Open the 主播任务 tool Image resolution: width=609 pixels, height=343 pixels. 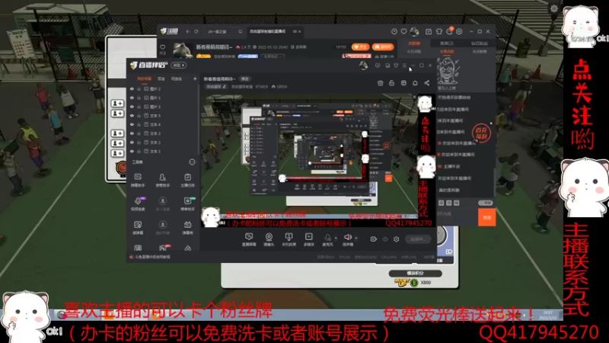[187, 181]
